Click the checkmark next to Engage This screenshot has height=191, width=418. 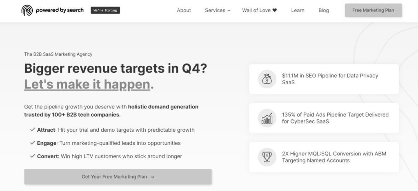(x=33, y=143)
